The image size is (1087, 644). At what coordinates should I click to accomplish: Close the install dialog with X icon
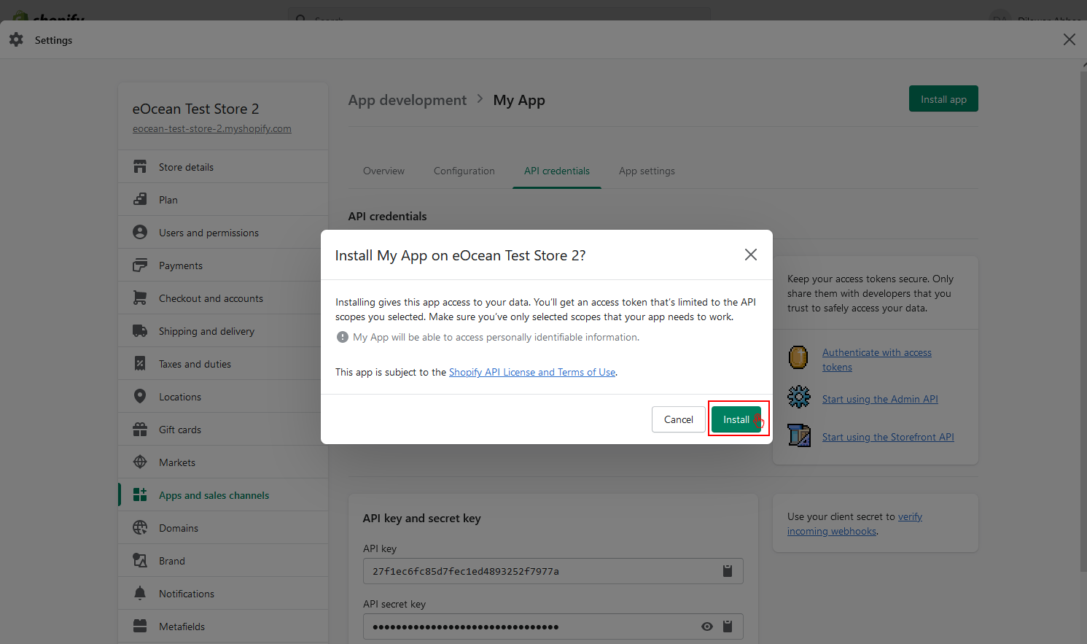750,255
